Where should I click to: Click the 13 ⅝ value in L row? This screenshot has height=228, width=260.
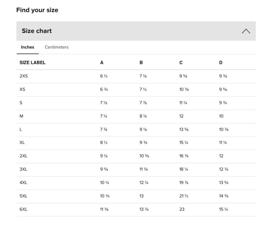point(184,129)
